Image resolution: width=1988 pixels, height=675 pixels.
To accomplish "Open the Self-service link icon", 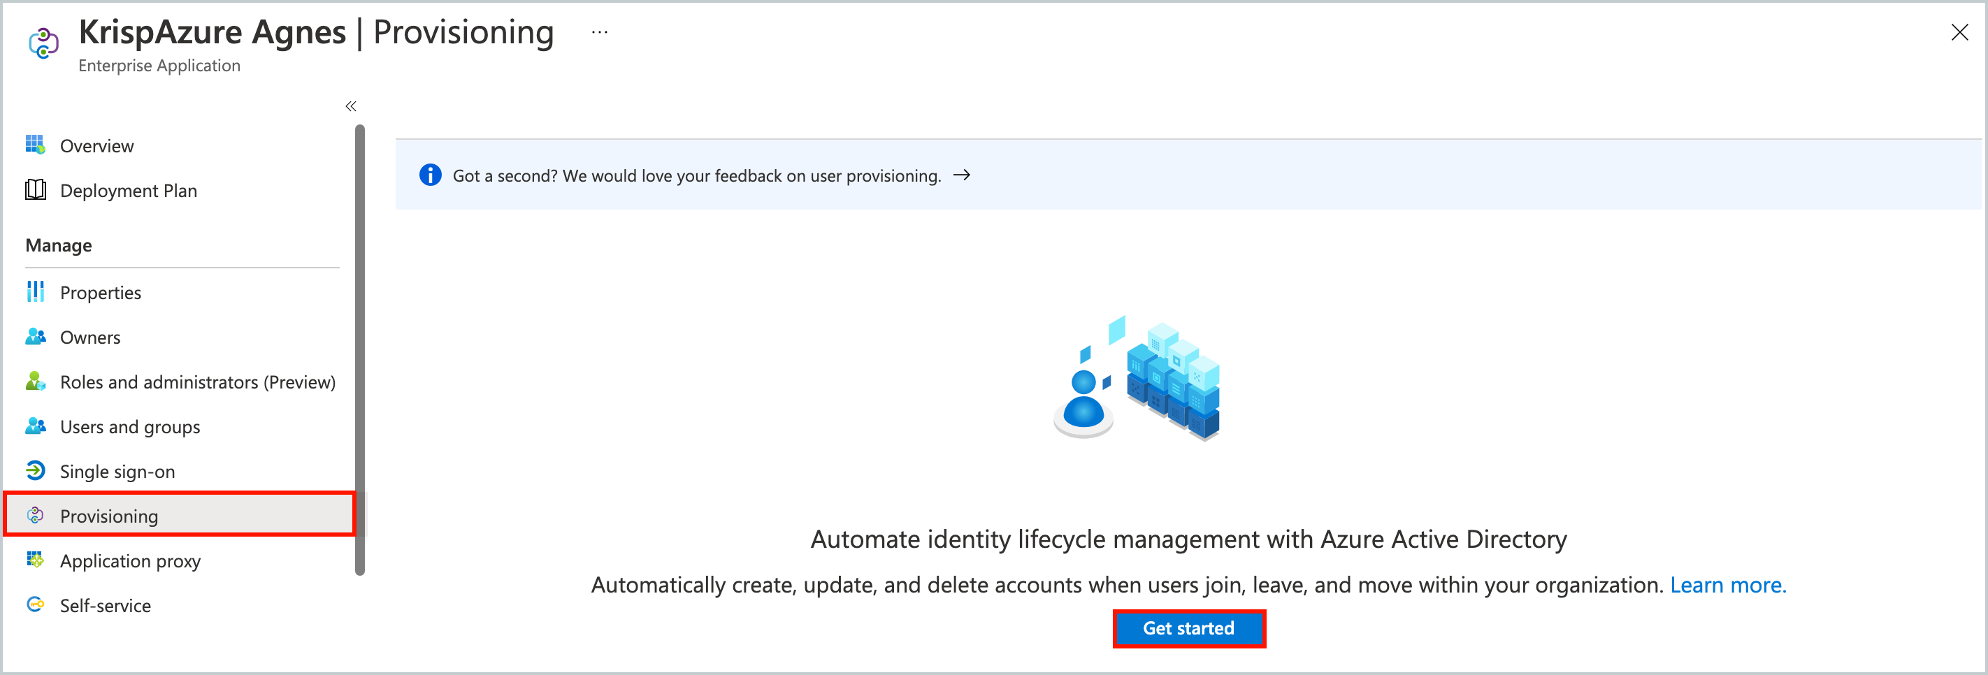I will tap(36, 605).
